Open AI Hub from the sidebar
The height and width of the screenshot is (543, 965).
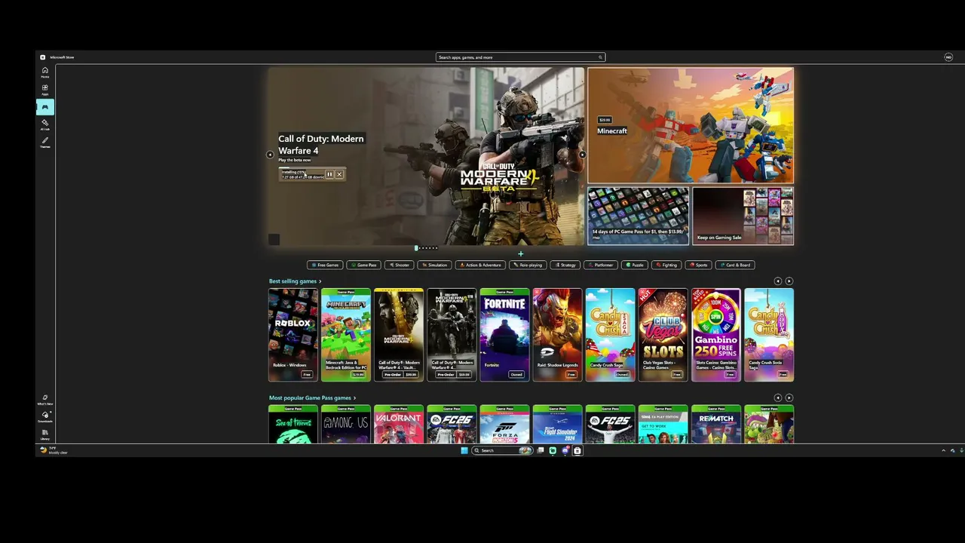(x=44, y=124)
